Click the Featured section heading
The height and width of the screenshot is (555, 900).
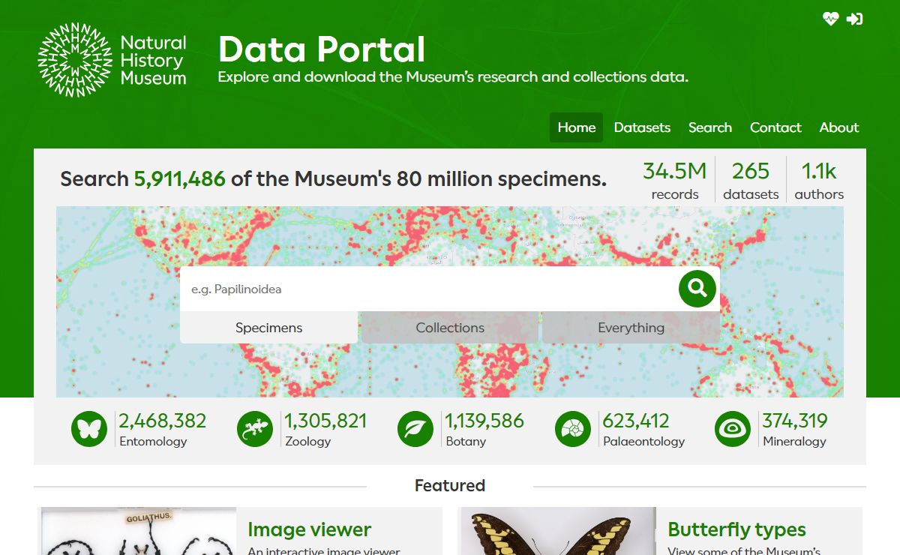click(450, 485)
